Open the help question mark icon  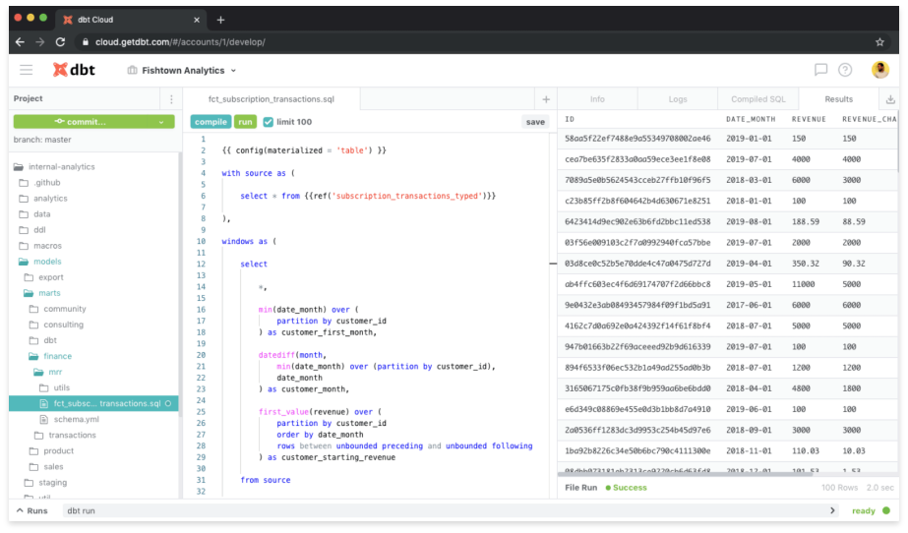click(x=845, y=70)
